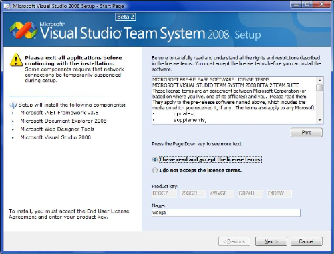Click the product key field 'F4D8W'

coord(279,193)
